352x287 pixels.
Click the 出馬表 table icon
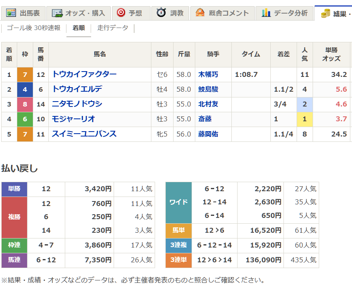coord(11,13)
